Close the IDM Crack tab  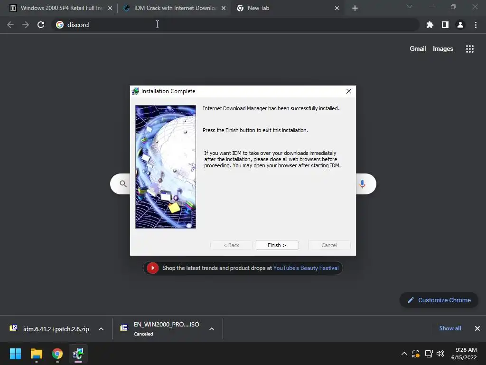pyautogui.click(x=224, y=8)
